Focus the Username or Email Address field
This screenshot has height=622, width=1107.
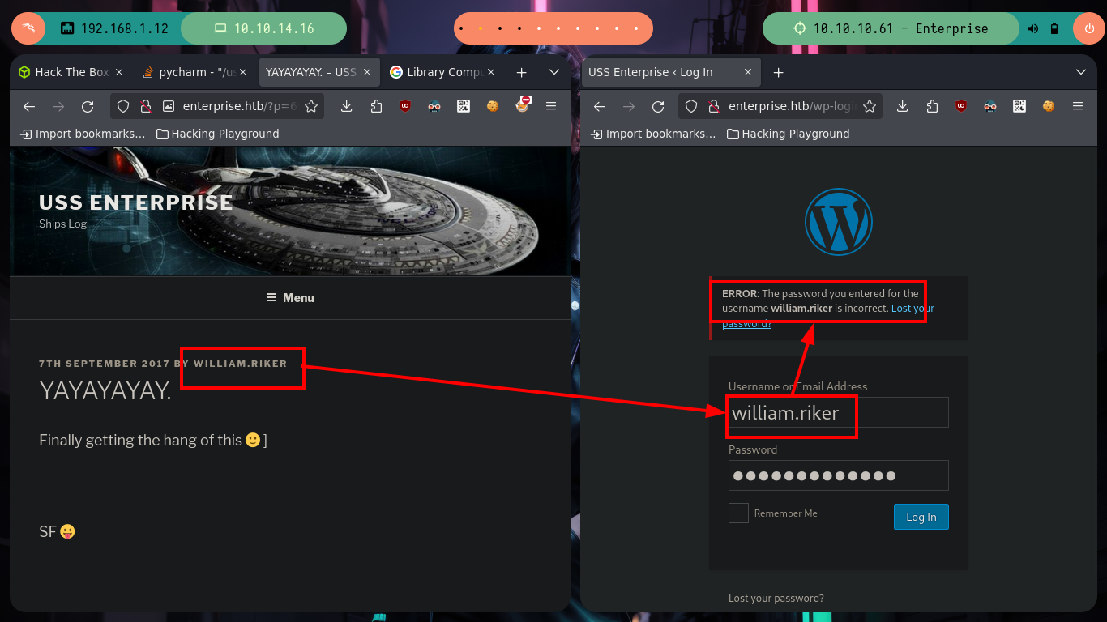[x=839, y=412]
